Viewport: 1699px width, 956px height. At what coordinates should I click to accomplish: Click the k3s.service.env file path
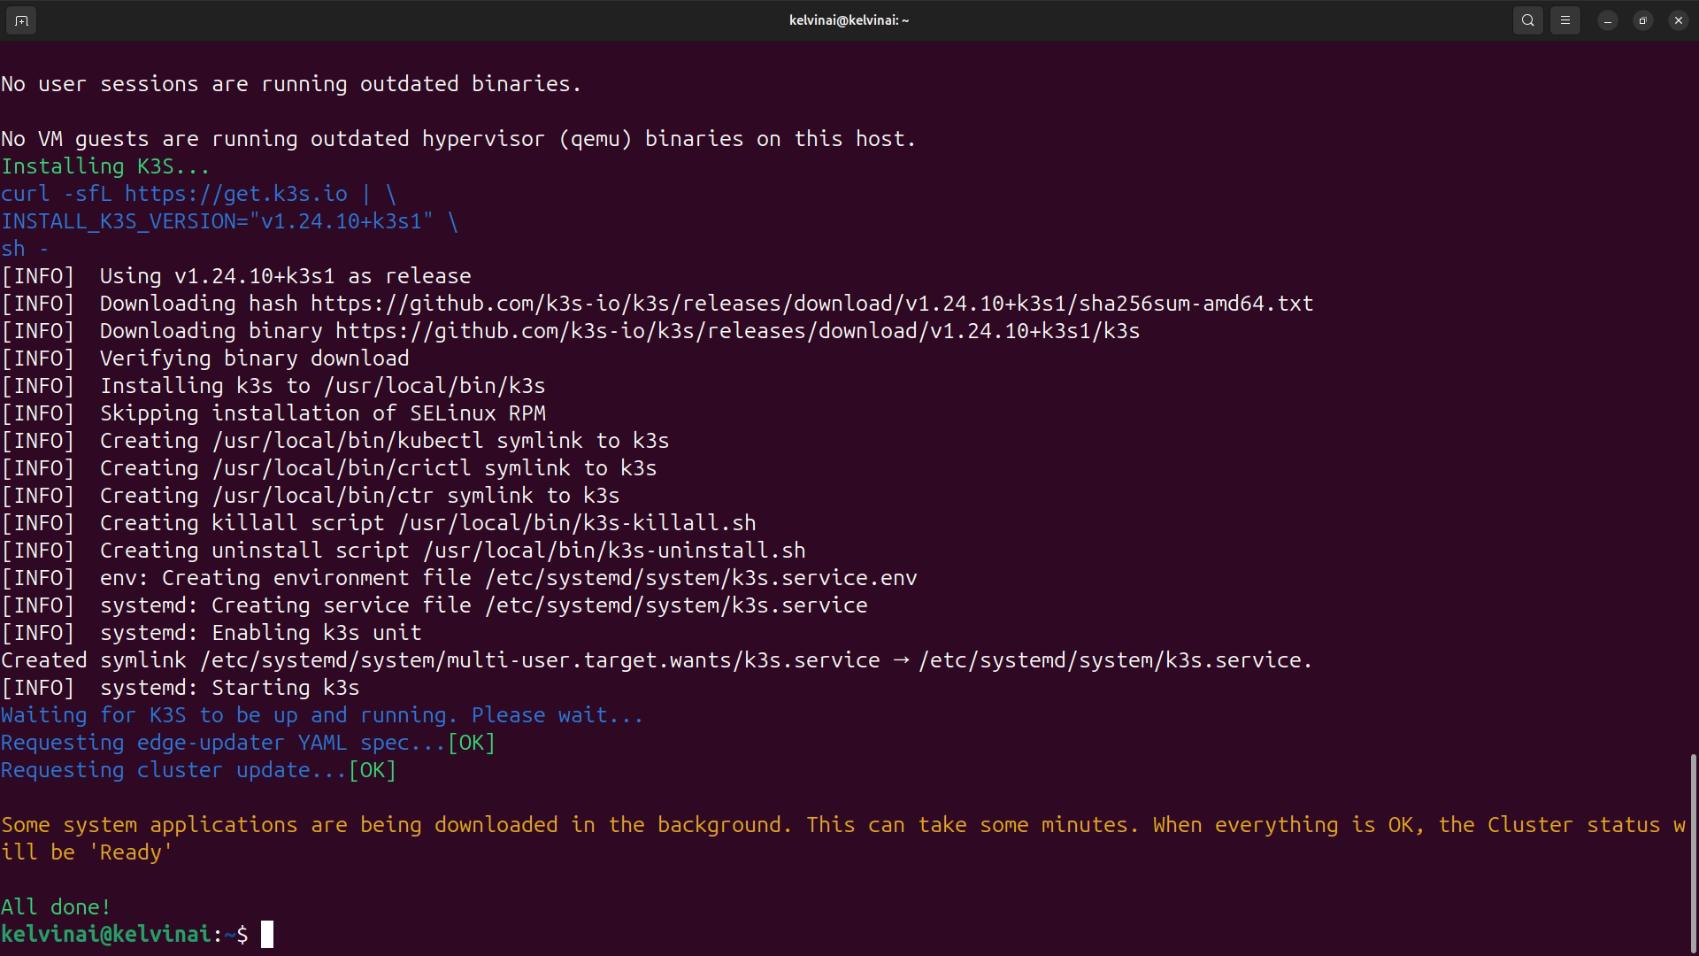pos(700,578)
